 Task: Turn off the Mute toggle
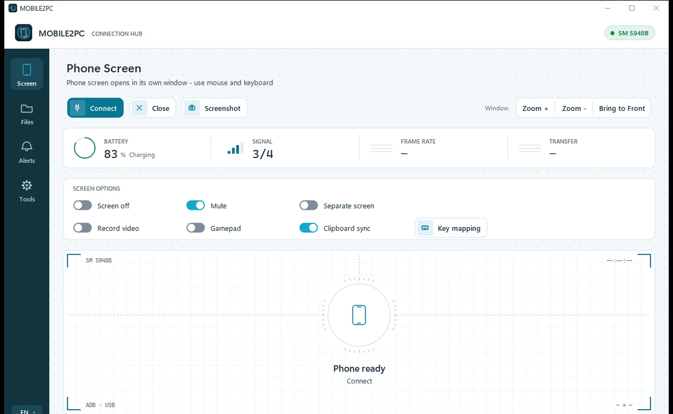point(196,205)
